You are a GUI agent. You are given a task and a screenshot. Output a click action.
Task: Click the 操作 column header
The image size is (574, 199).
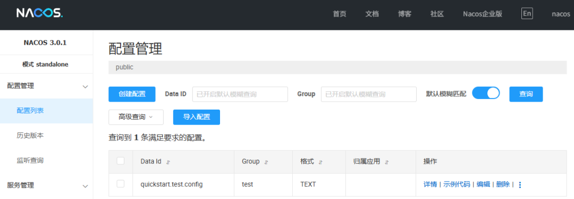tap(430, 161)
